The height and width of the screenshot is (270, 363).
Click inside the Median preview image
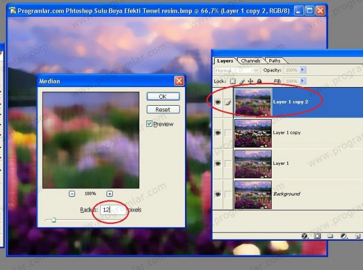(x=91, y=140)
